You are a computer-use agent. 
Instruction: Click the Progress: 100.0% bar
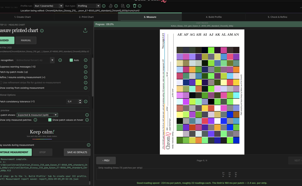198,24
